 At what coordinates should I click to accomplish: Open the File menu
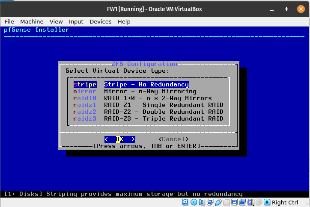[x=9, y=21]
